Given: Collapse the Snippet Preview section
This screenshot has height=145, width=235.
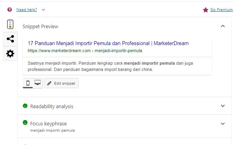Looking at the screenshot, I should [223, 26].
